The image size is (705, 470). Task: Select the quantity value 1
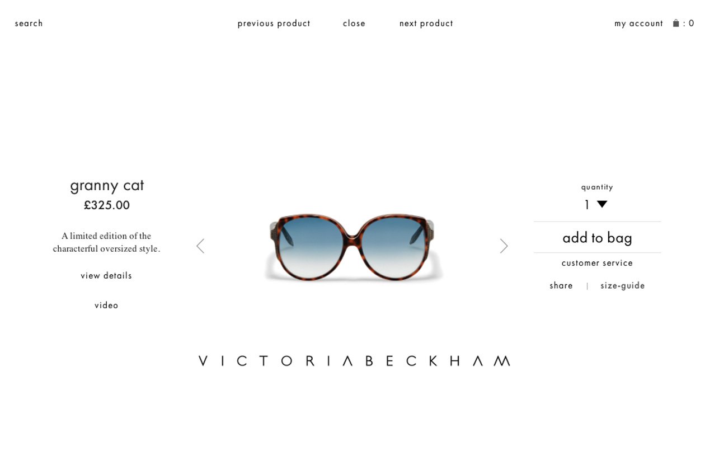point(587,205)
